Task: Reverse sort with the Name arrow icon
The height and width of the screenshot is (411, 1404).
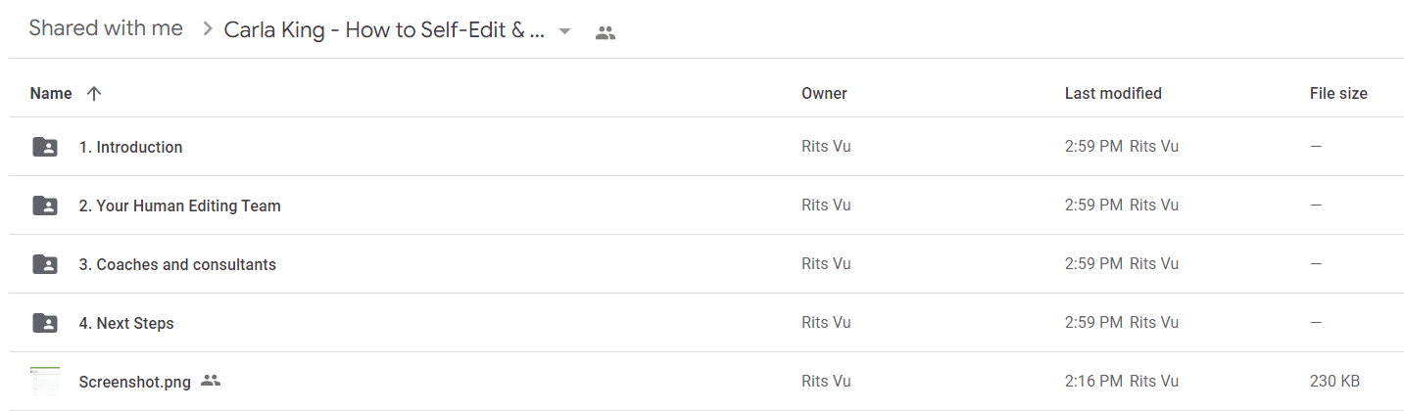Action: [94, 94]
